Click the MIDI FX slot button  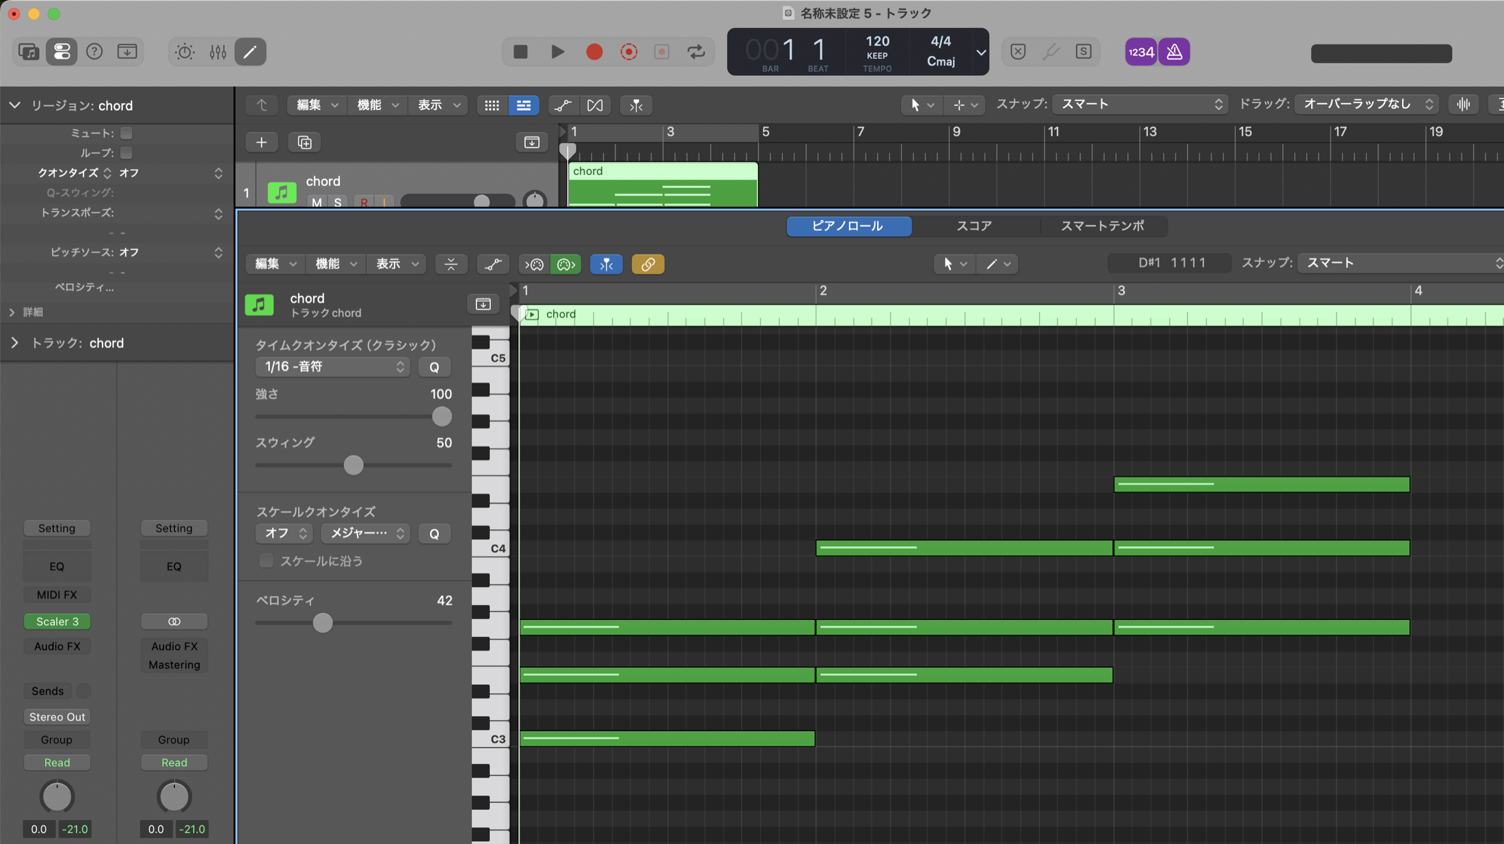57,595
